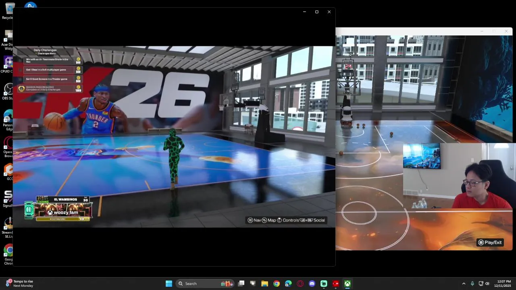Open the Acer Display Widget desktop icon

click(8, 40)
